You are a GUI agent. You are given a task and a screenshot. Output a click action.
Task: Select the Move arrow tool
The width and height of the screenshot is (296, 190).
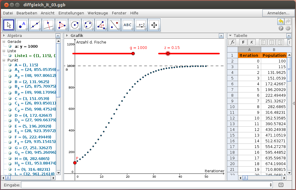pyautogui.click(x=9, y=25)
